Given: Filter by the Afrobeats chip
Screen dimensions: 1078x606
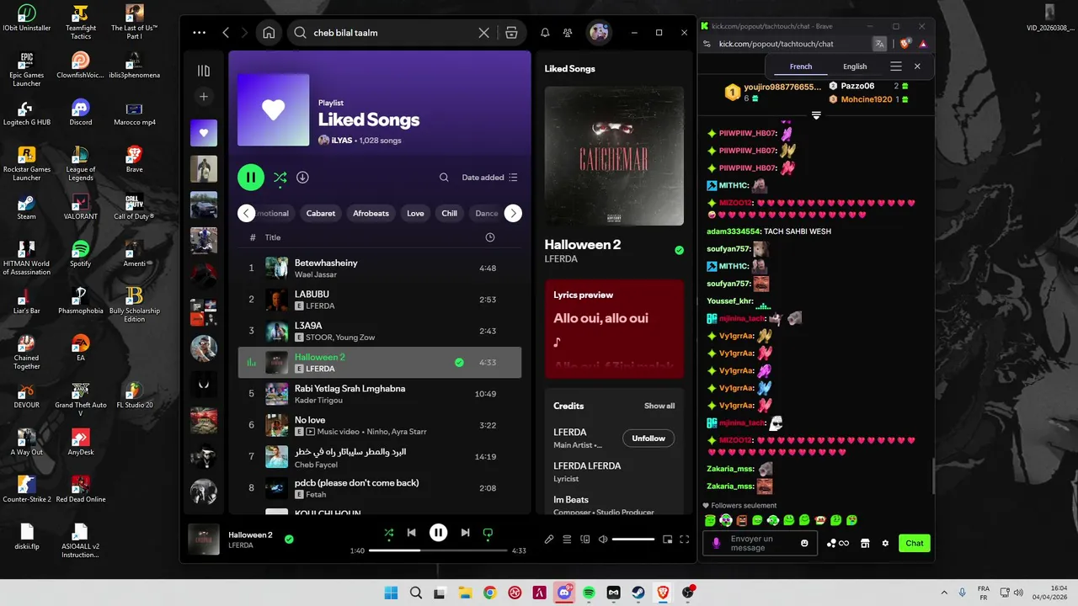Looking at the screenshot, I should [371, 213].
